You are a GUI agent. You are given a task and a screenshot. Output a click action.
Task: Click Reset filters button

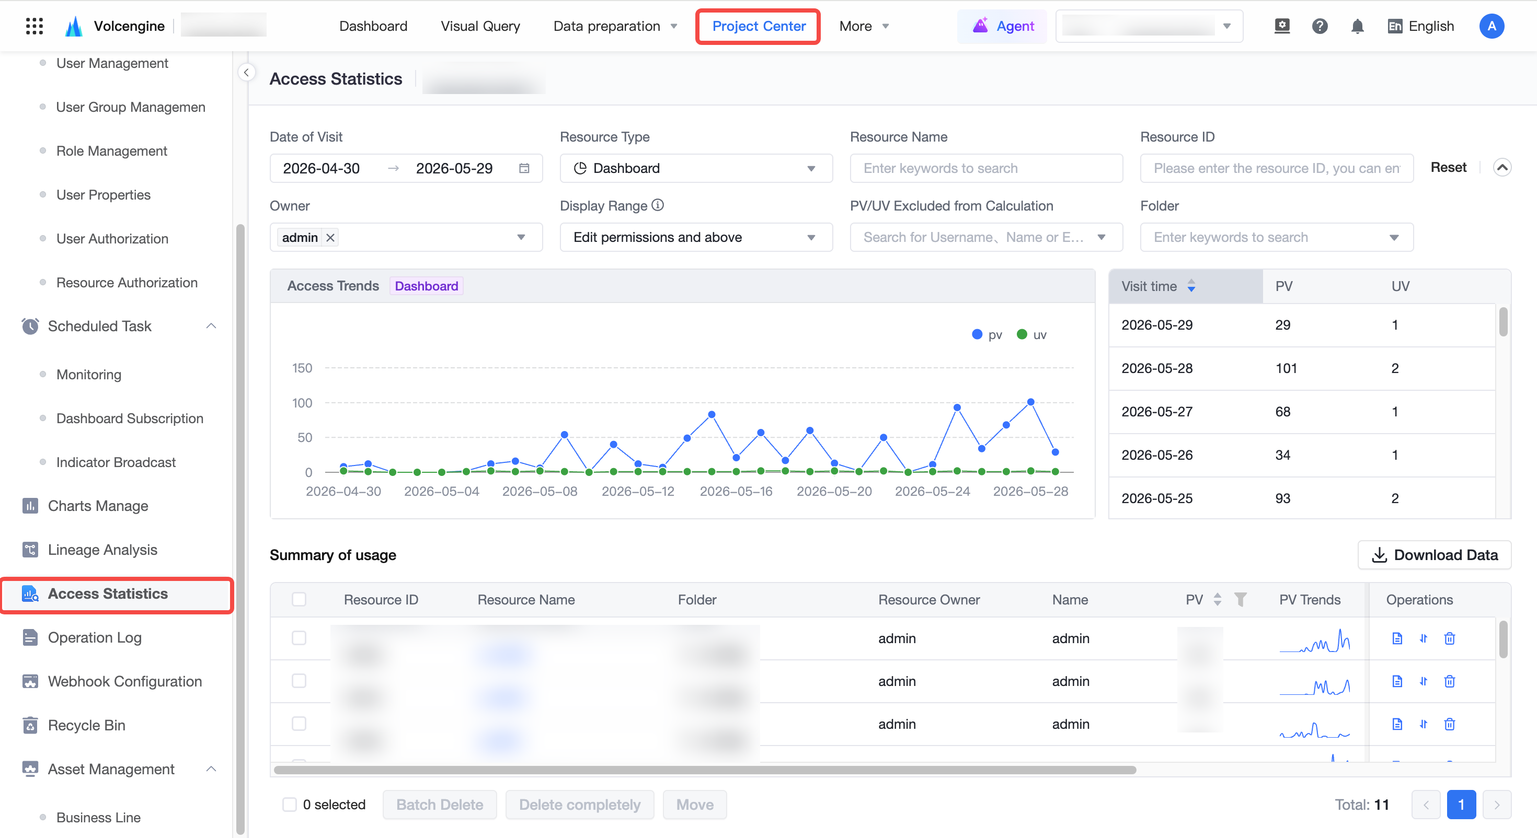[x=1448, y=168]
